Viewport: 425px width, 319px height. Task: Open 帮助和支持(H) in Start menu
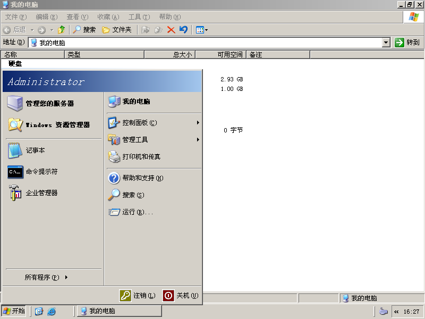pyautogui.click(x=154, y=178)
